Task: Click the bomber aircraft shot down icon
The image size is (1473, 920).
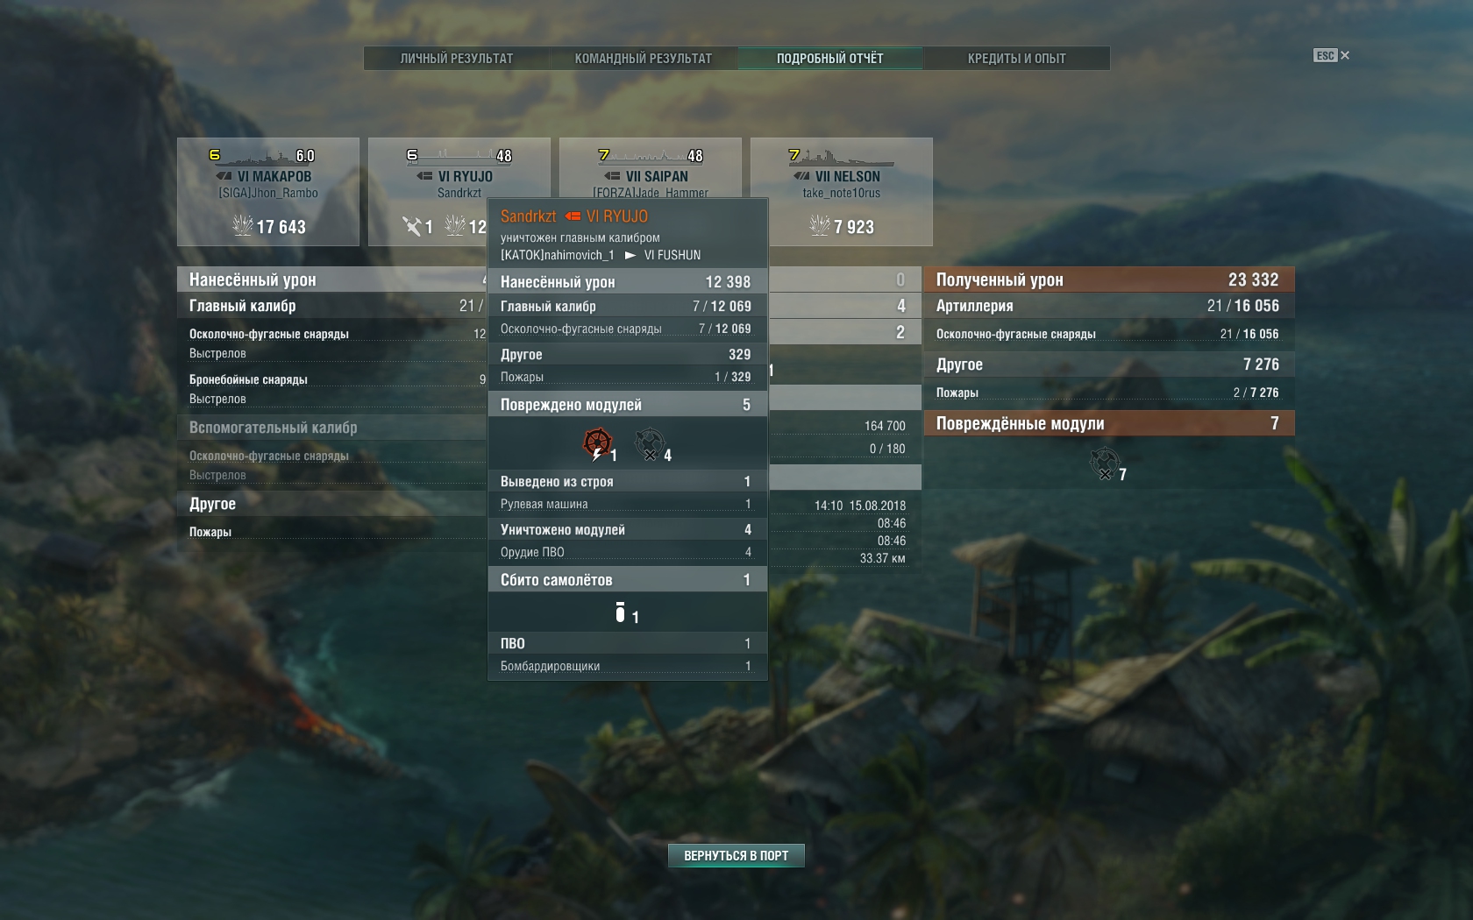Action: point(621,612)
